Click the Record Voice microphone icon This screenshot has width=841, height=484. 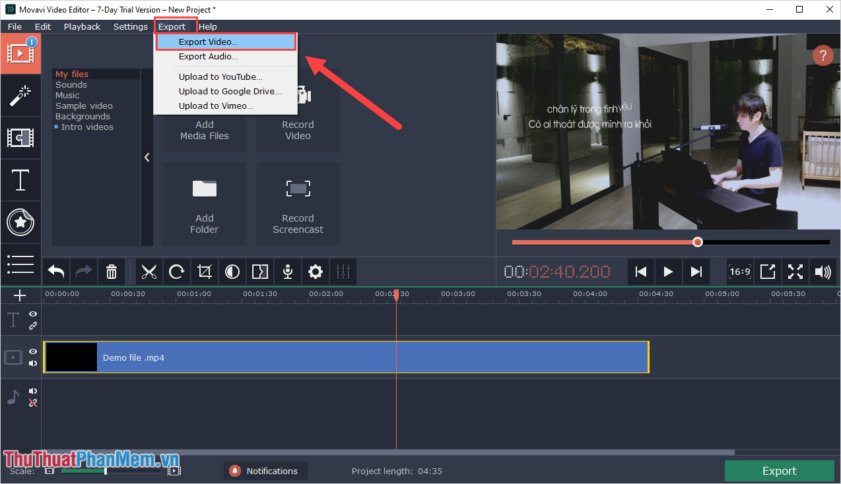coord(287,272)
